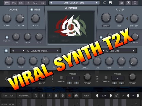Switch to the FX tab

pos(28,3)
